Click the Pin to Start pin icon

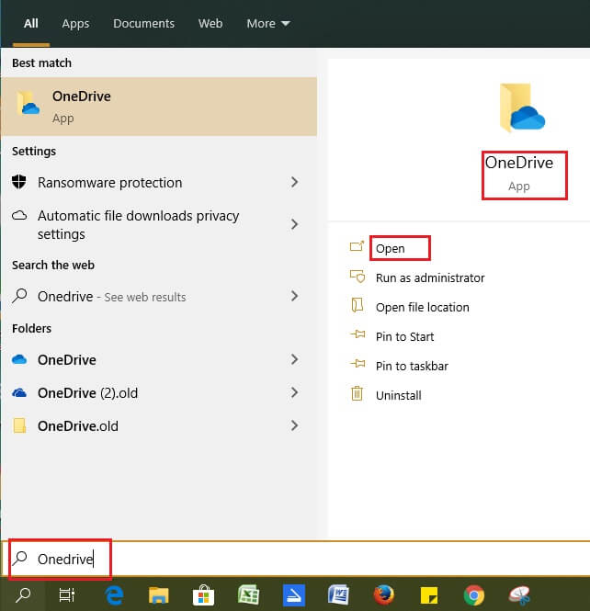357,334
